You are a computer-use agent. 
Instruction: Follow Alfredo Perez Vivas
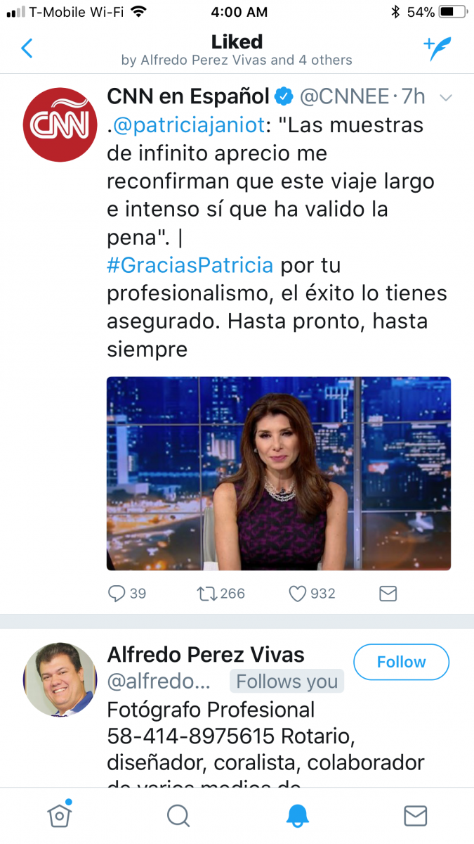pos(401,662)
